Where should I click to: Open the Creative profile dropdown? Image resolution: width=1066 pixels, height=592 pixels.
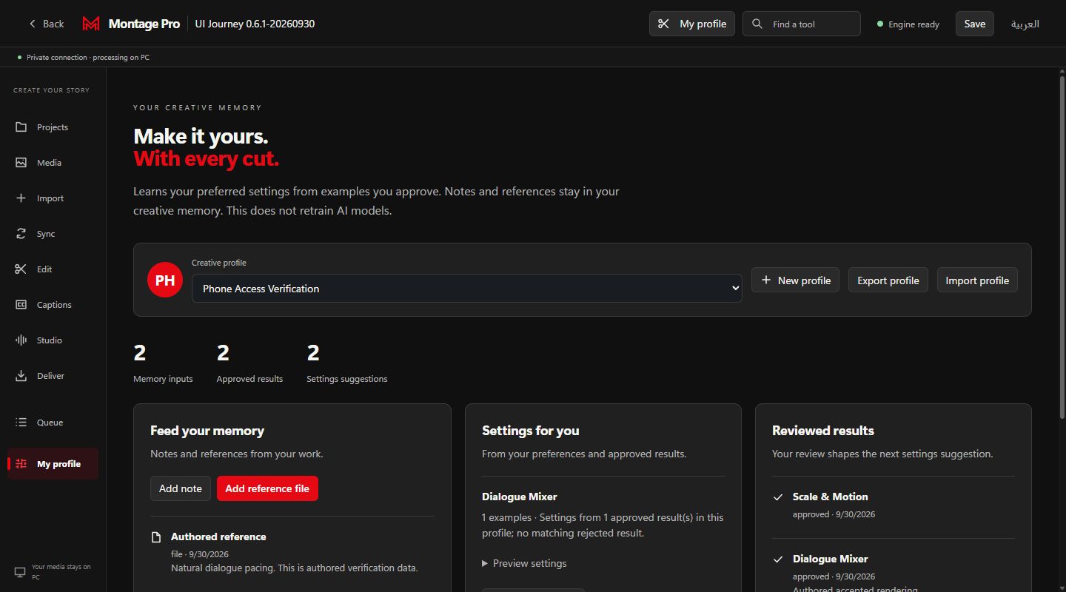tap(466, 289)
